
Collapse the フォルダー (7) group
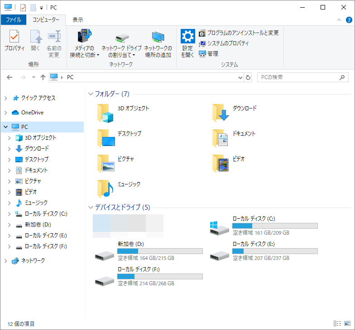(x=91, y=94)
